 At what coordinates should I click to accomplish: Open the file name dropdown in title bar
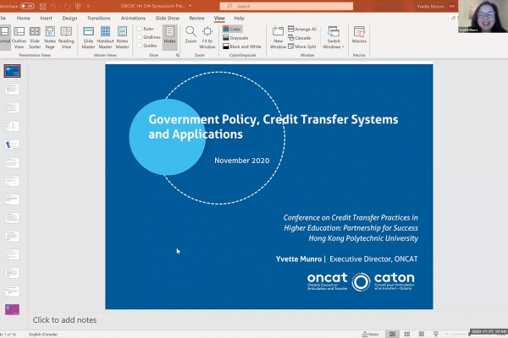190,6
